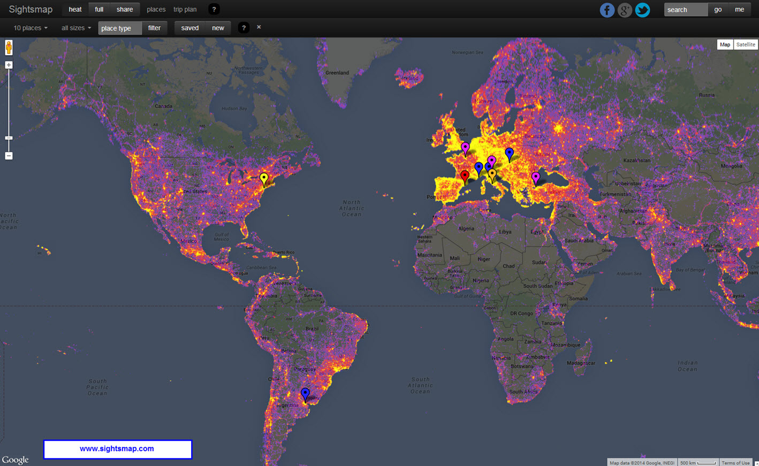Select the magenta marker near the United Kingdom

pos(465,148)
